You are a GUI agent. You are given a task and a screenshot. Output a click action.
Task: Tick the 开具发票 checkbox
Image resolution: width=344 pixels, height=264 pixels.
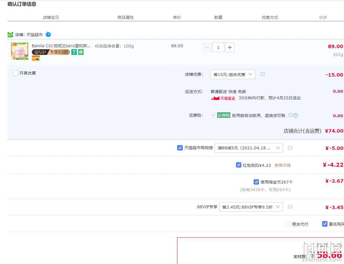(16, 73)
